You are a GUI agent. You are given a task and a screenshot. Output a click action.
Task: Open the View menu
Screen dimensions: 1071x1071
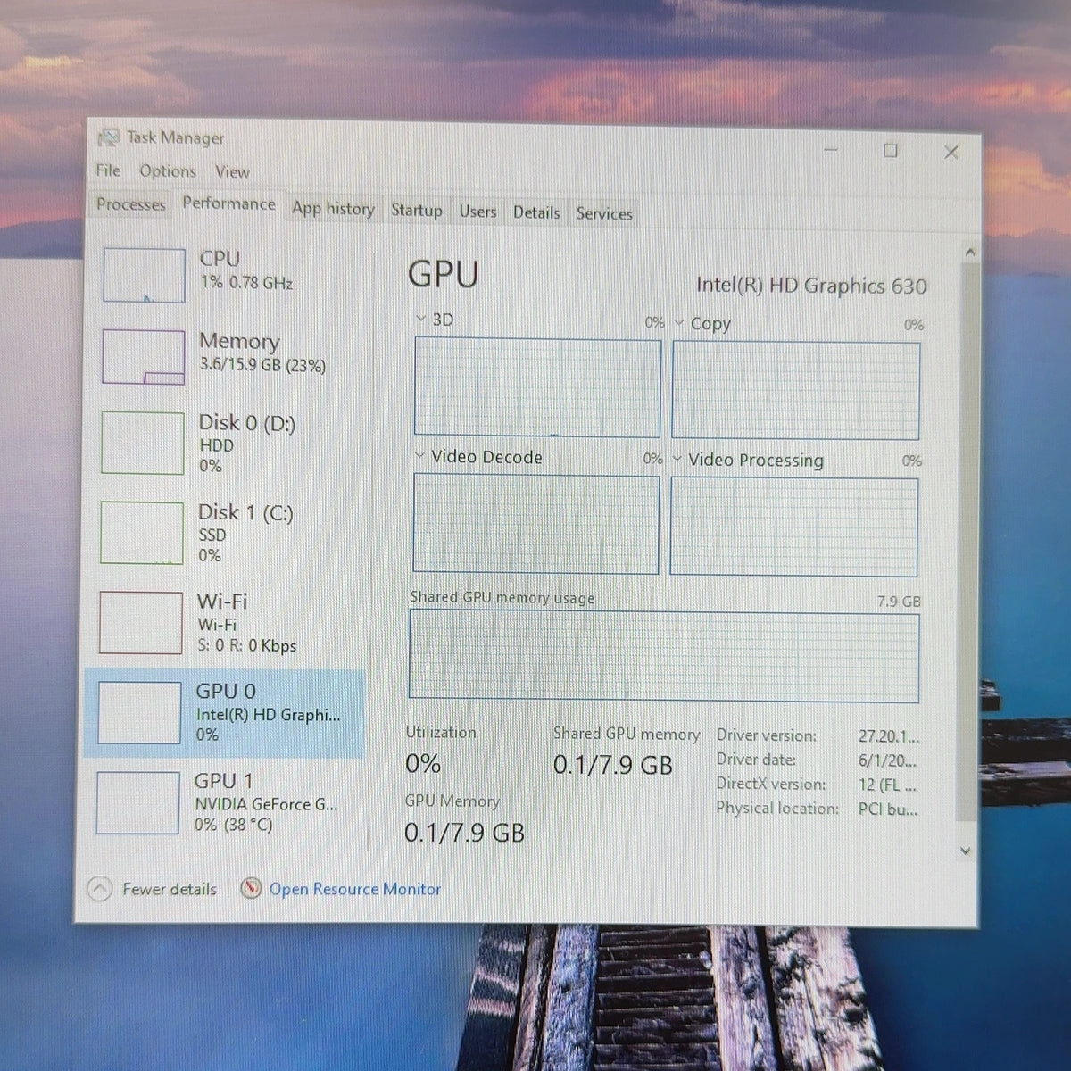[232, 171]
